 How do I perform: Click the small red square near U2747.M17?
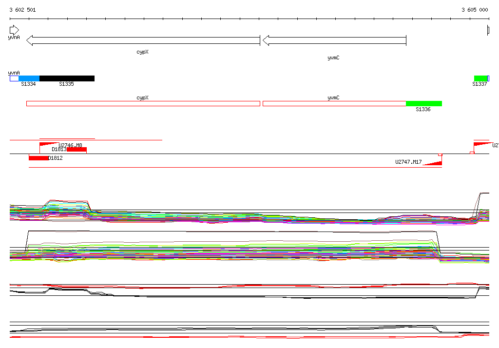440,155
